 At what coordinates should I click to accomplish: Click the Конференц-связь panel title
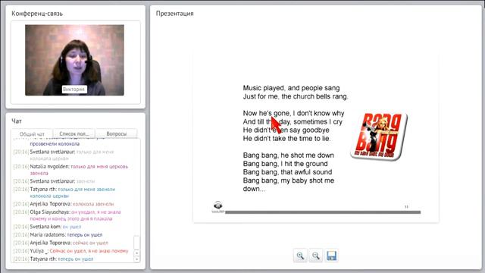click(x=37, y=14)
